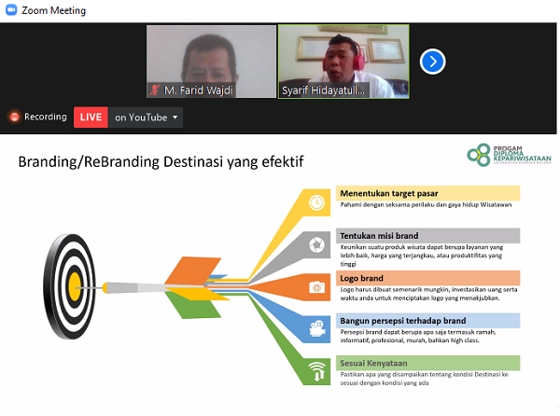The width and height of the screenshot is (560, 416).
Task: Click the Logo brand heading
Action: tap(361, 278)
